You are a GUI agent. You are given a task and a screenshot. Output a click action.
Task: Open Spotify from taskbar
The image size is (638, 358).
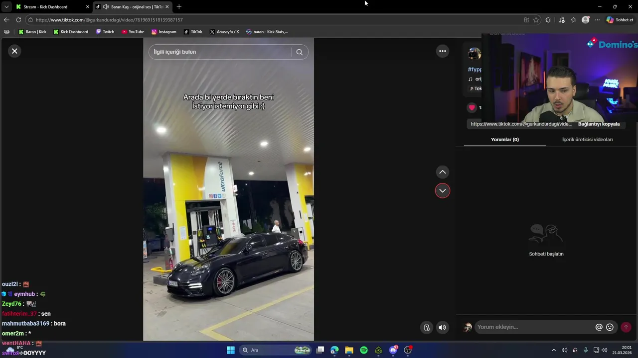[x=364, y=350]
